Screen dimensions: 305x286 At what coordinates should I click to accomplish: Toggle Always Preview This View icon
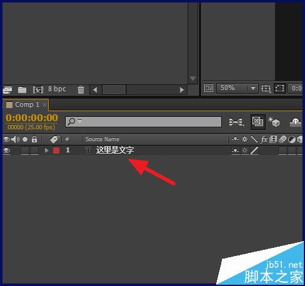coord(209,88)
